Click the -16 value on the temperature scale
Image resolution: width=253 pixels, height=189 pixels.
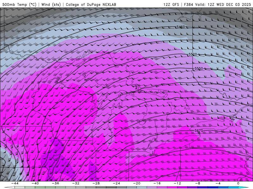point(157,183)
